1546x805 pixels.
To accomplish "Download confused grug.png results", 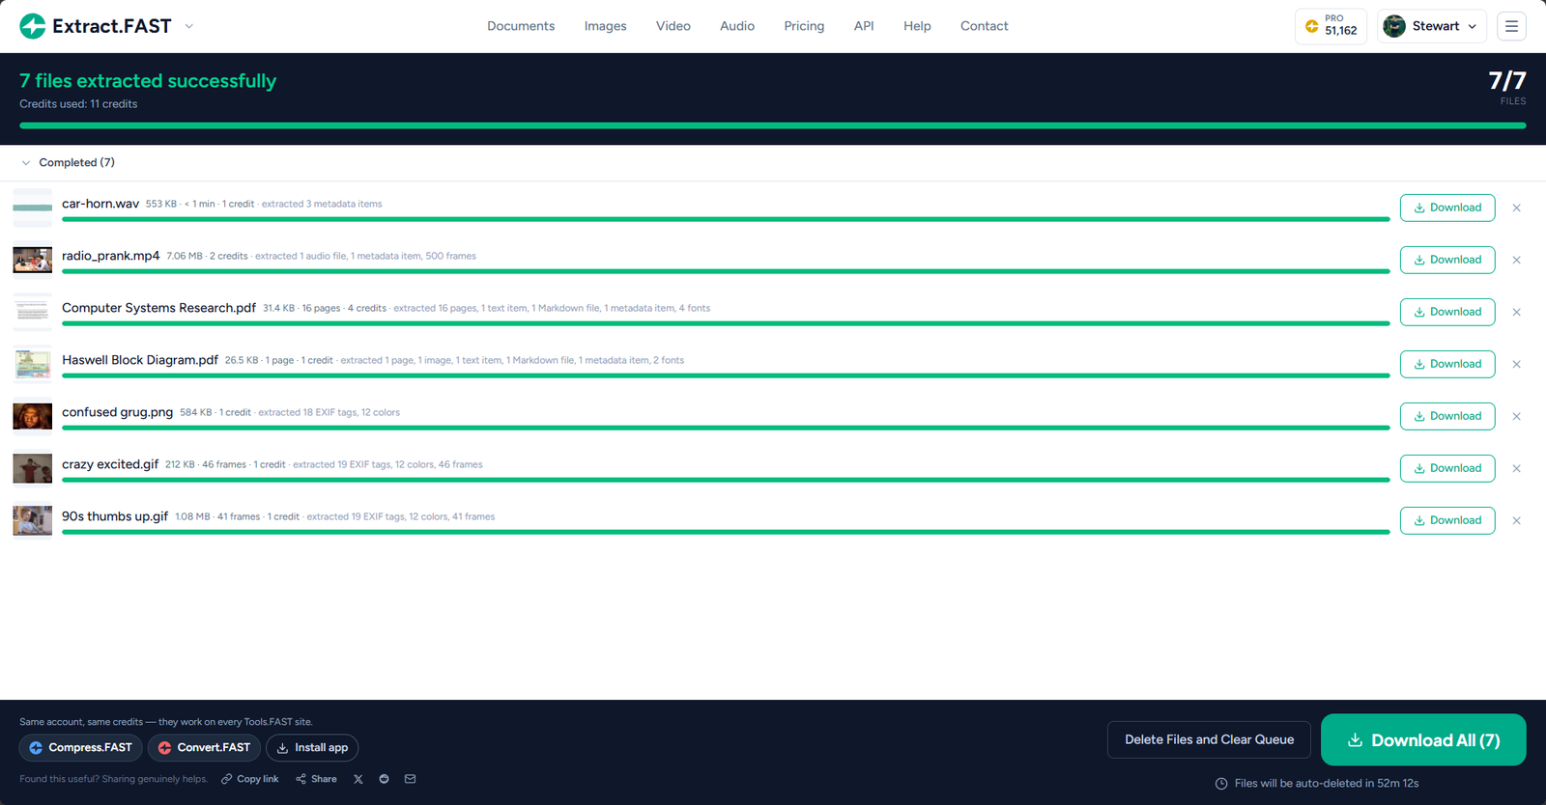I will 1447,416.
